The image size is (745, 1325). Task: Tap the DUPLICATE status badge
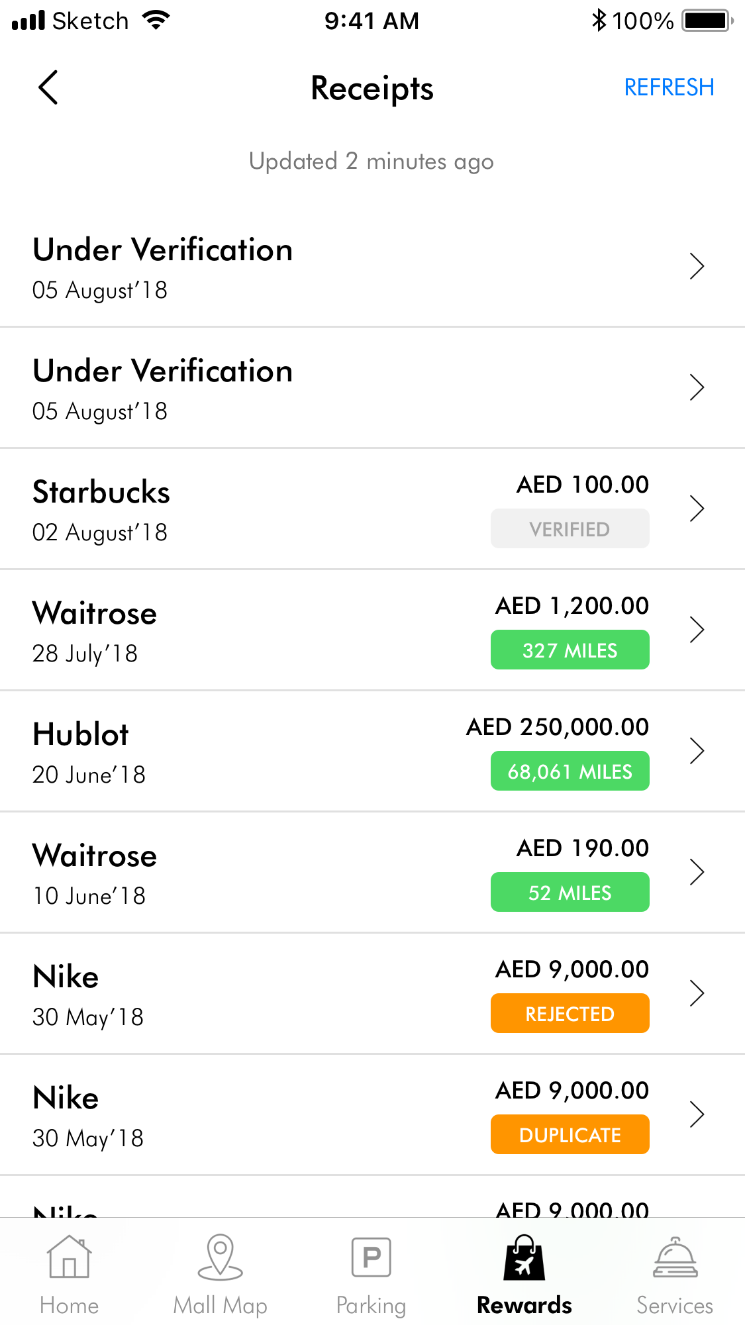[570, 1134]
